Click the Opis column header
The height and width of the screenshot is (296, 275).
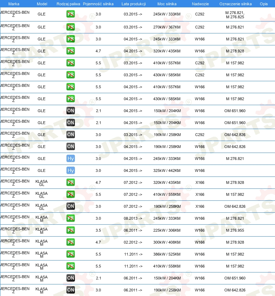(264, 4)
